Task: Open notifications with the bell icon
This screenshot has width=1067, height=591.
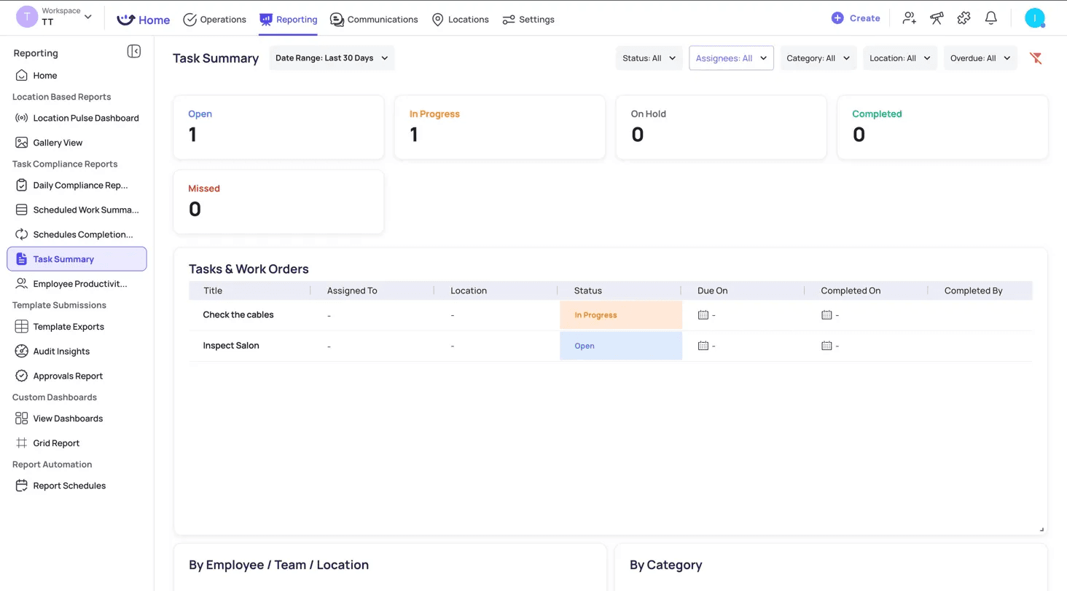Action: (x=990, y=18)
